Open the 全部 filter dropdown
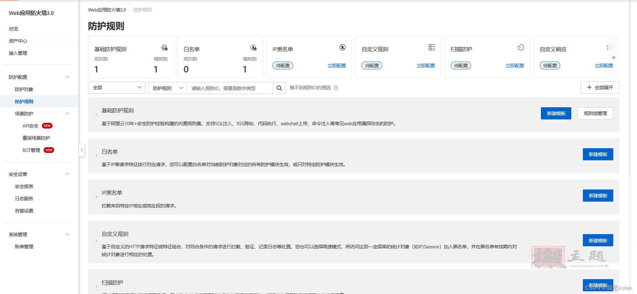The image size is (637, 294). (x=116, y=88)
